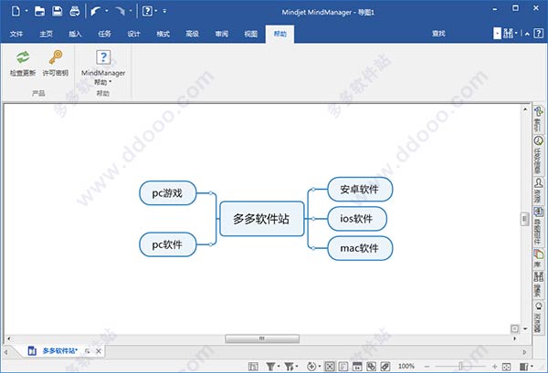The image size is (548, 373).
Task: Decrease zoom with the minus button
Action: click(x=427, y=367)
